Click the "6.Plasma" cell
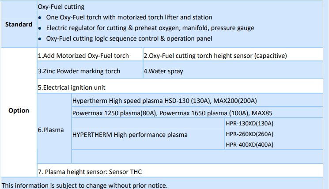The image size is (329, 189). click(51, 130)
